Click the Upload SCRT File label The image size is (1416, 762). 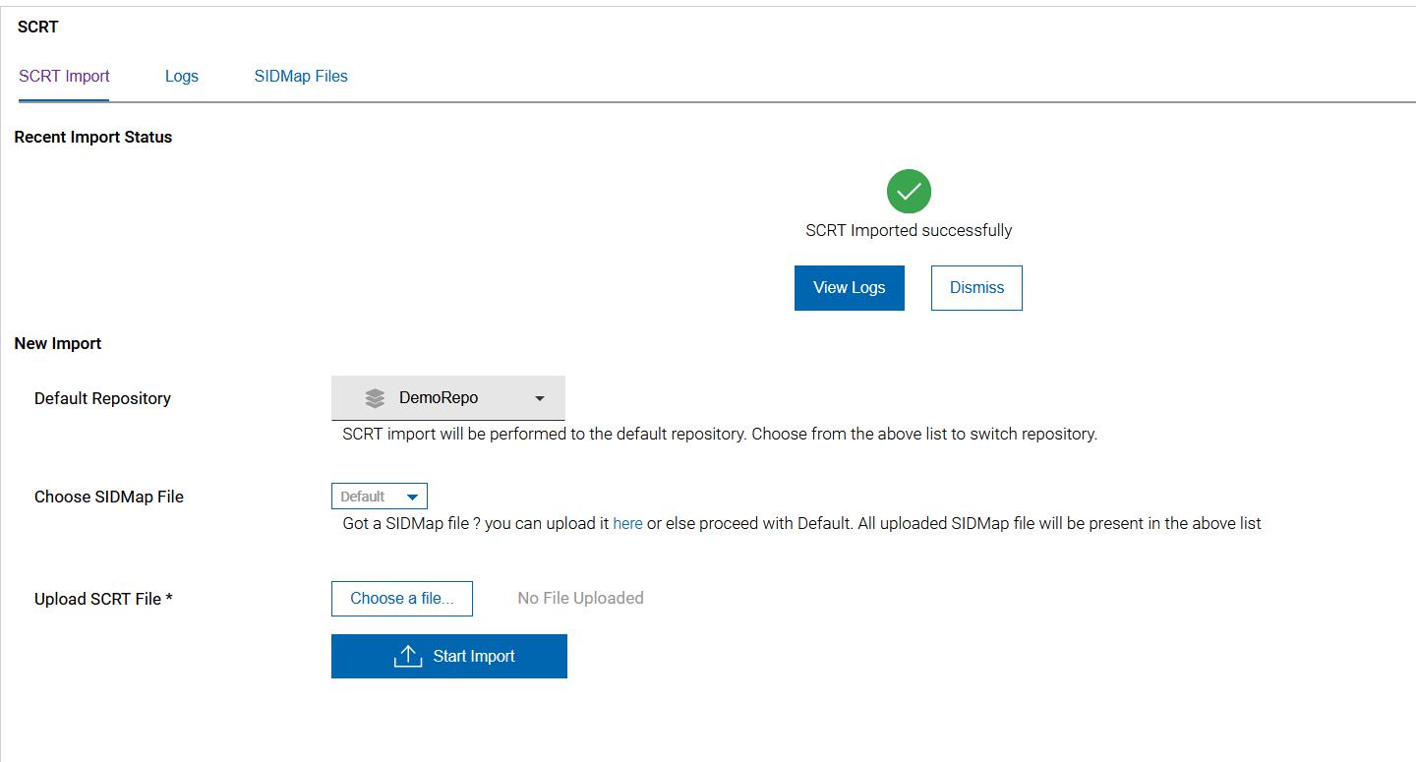point(103,599)
